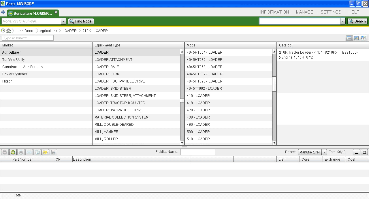The height and width of the screenshot is (199, 369).
Task: Switch to cover flow image view
Action: click(x=363, y=38)
